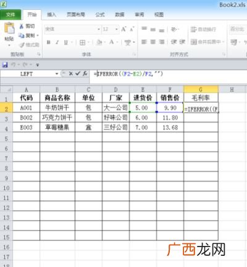The image size is (247, 267).
Task: Click inside the formula bar text
Action: 128,74
